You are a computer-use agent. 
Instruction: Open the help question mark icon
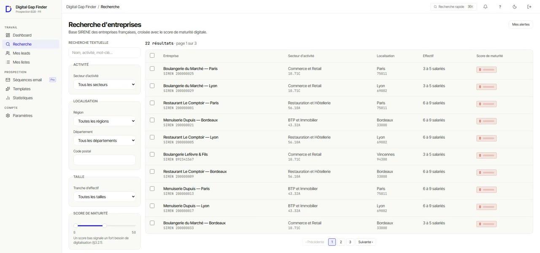click(500, 7)
